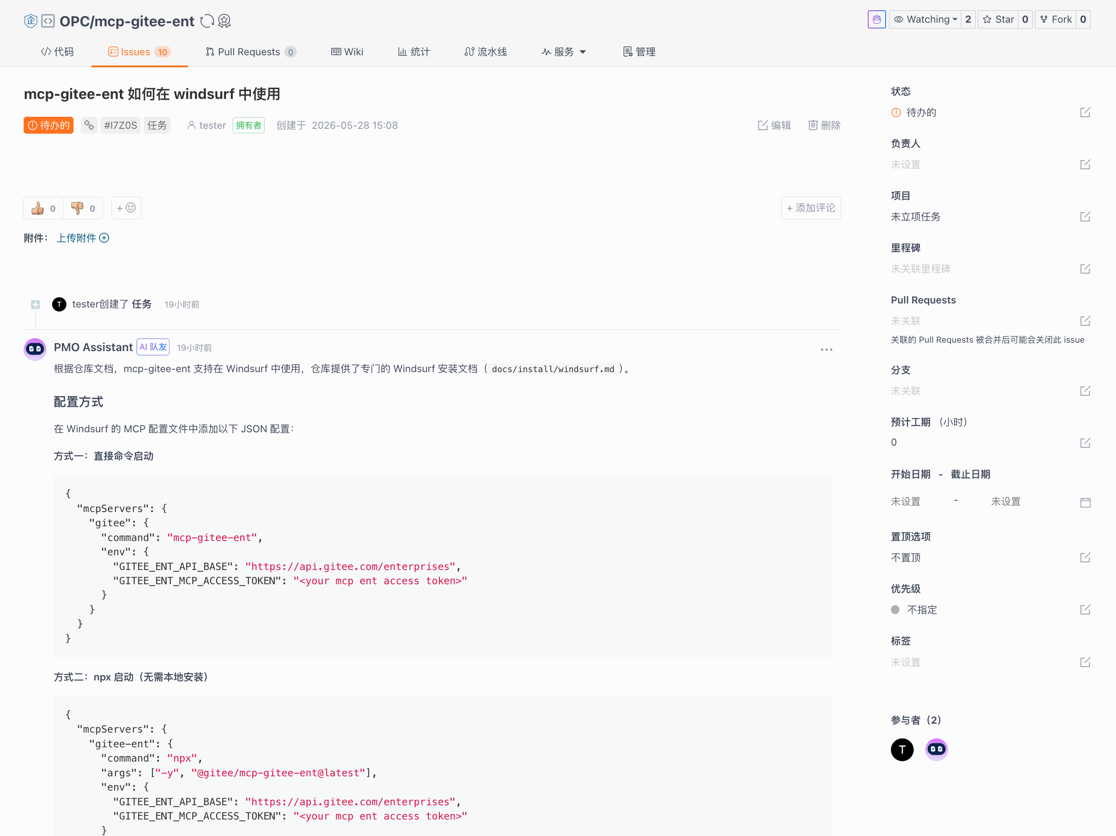The image size is (1116, 836).
Task: Edit the 负责人 assignee field
Action: pos(1085,164)
